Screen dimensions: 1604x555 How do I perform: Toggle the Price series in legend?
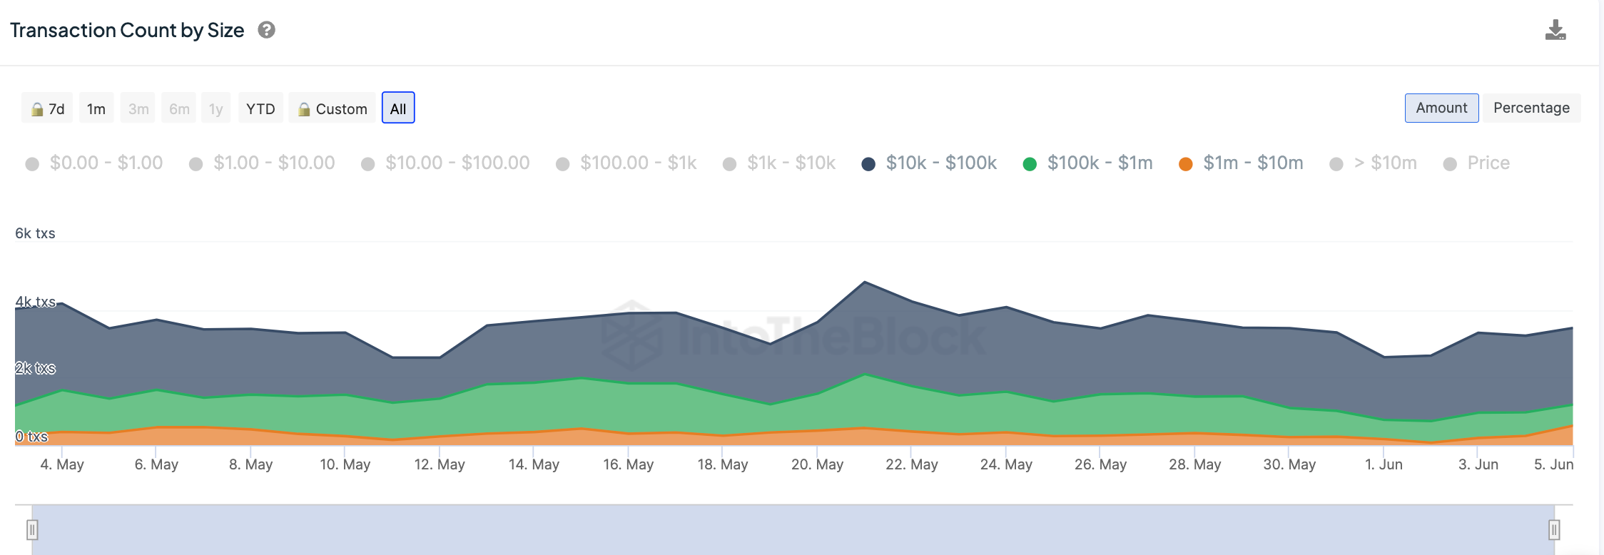tap(1476, 163)
